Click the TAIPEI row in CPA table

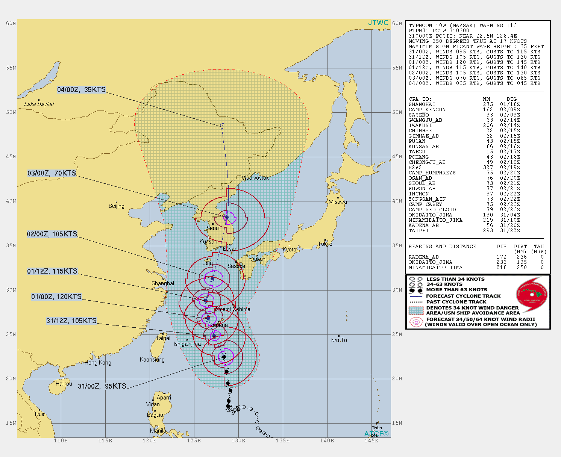tap(464, 231)
